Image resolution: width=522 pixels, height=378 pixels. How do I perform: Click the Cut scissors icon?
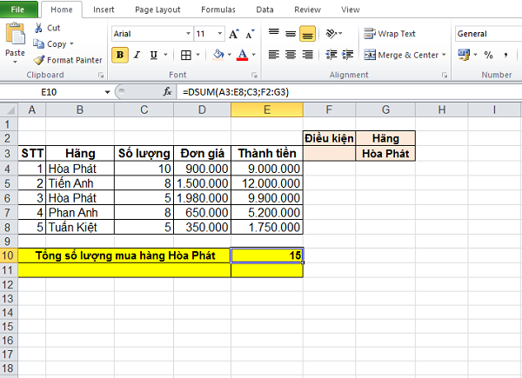tap(38, 28)
